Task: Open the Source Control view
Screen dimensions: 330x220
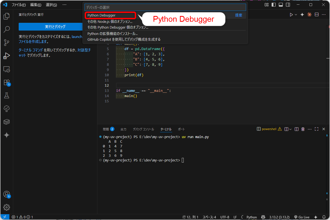Action: click(x=7, y=43)
